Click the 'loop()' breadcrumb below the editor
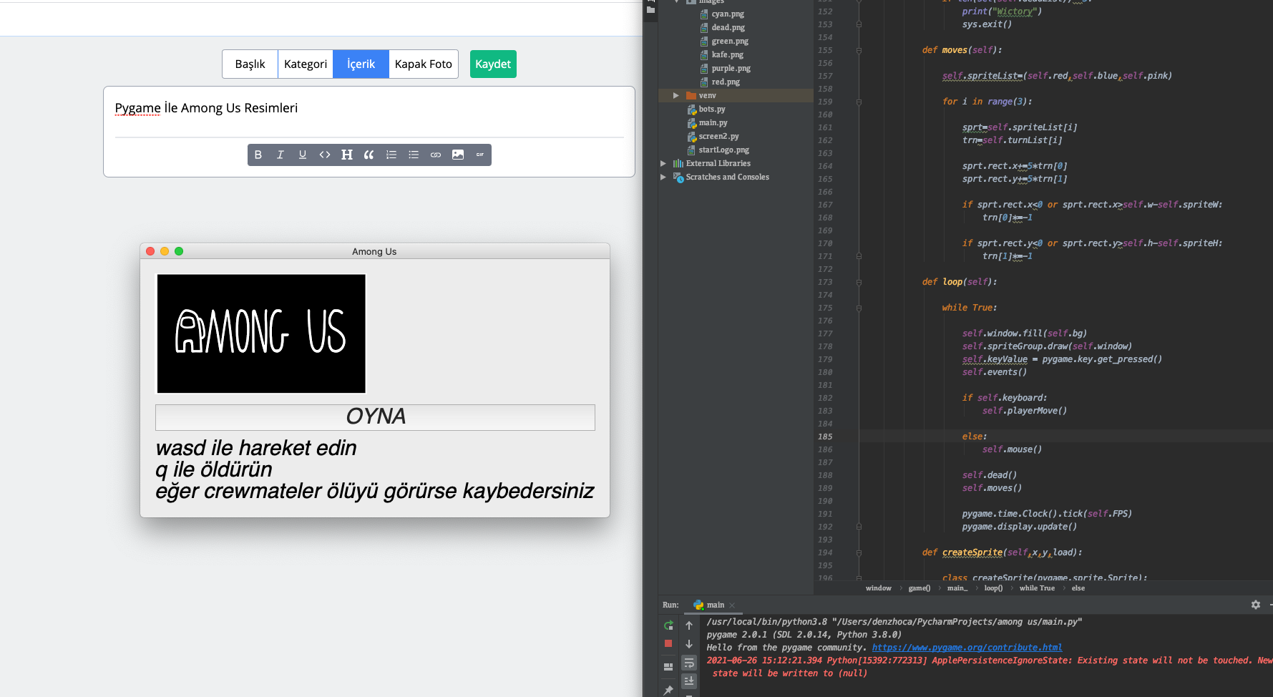The image size is (1273, 697). click(993, 588)
